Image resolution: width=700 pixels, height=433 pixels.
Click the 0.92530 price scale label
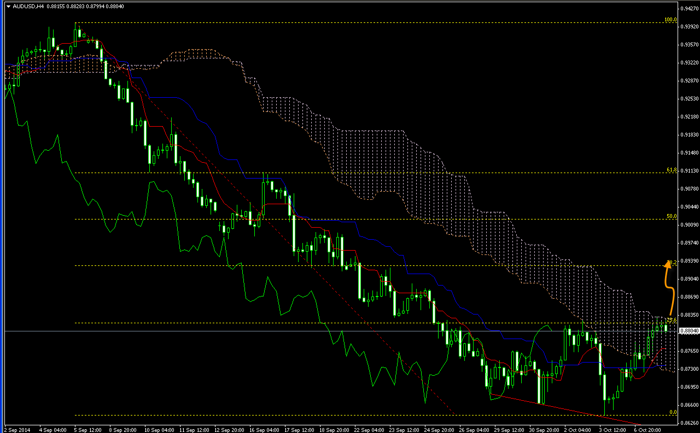coord(689,99)
